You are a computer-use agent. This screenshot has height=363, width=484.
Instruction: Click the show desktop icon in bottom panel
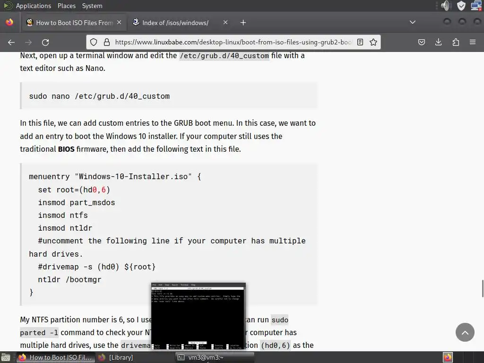pos(6,357)
